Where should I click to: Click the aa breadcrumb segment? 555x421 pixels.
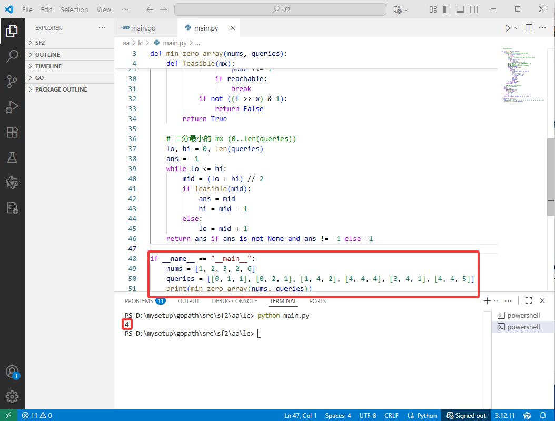126,43
